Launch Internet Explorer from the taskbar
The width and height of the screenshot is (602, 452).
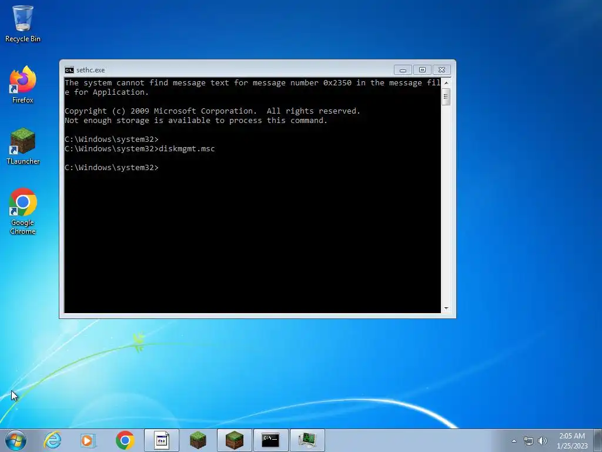coord(52,440)
